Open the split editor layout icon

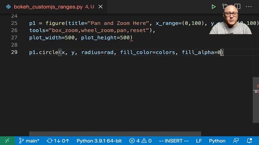pyautogui.click(x=238, y=6)
